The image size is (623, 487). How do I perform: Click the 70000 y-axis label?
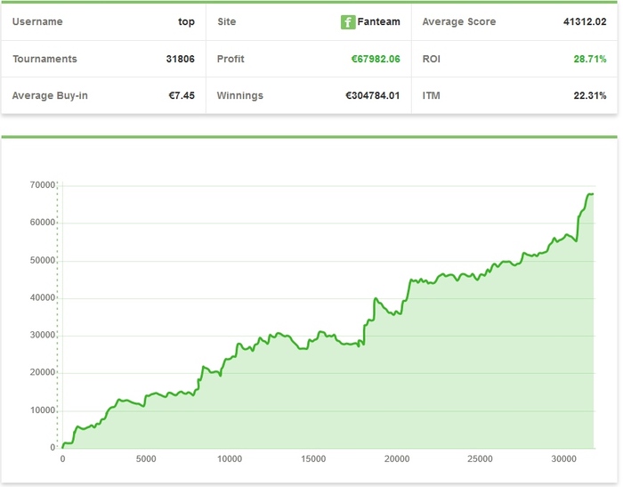click(42, 185)
